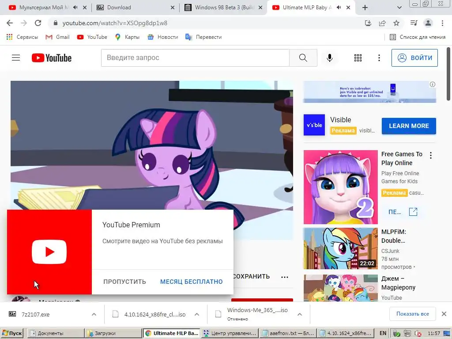452x339 pixels.
Task: Open more actions ellipsis next to Сохранить
Action: [285, 277]
